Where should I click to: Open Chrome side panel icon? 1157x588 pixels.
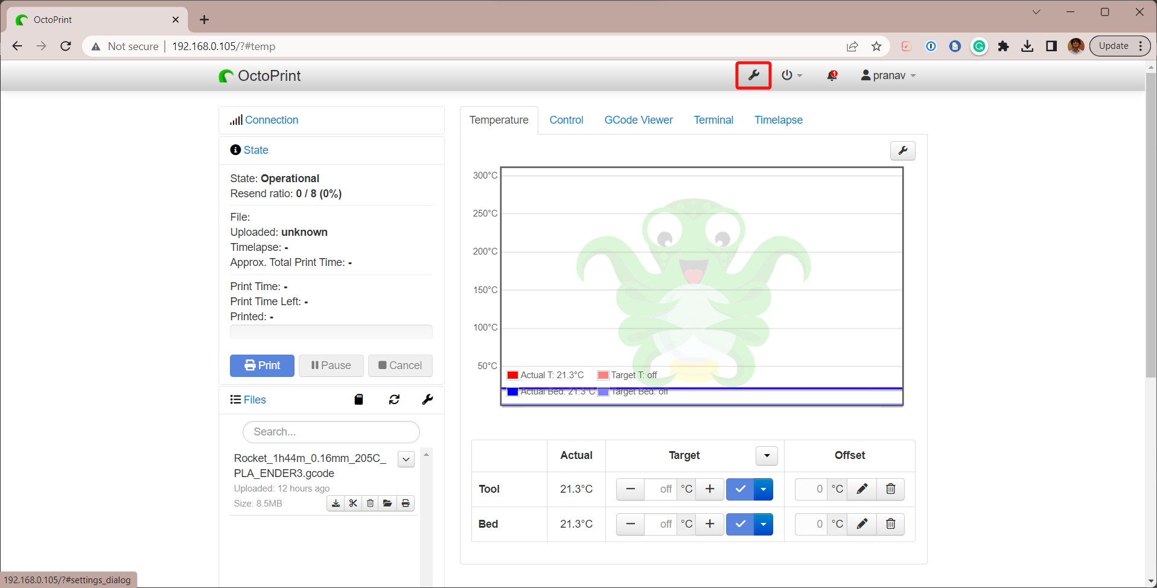[x=1051, y=46]
